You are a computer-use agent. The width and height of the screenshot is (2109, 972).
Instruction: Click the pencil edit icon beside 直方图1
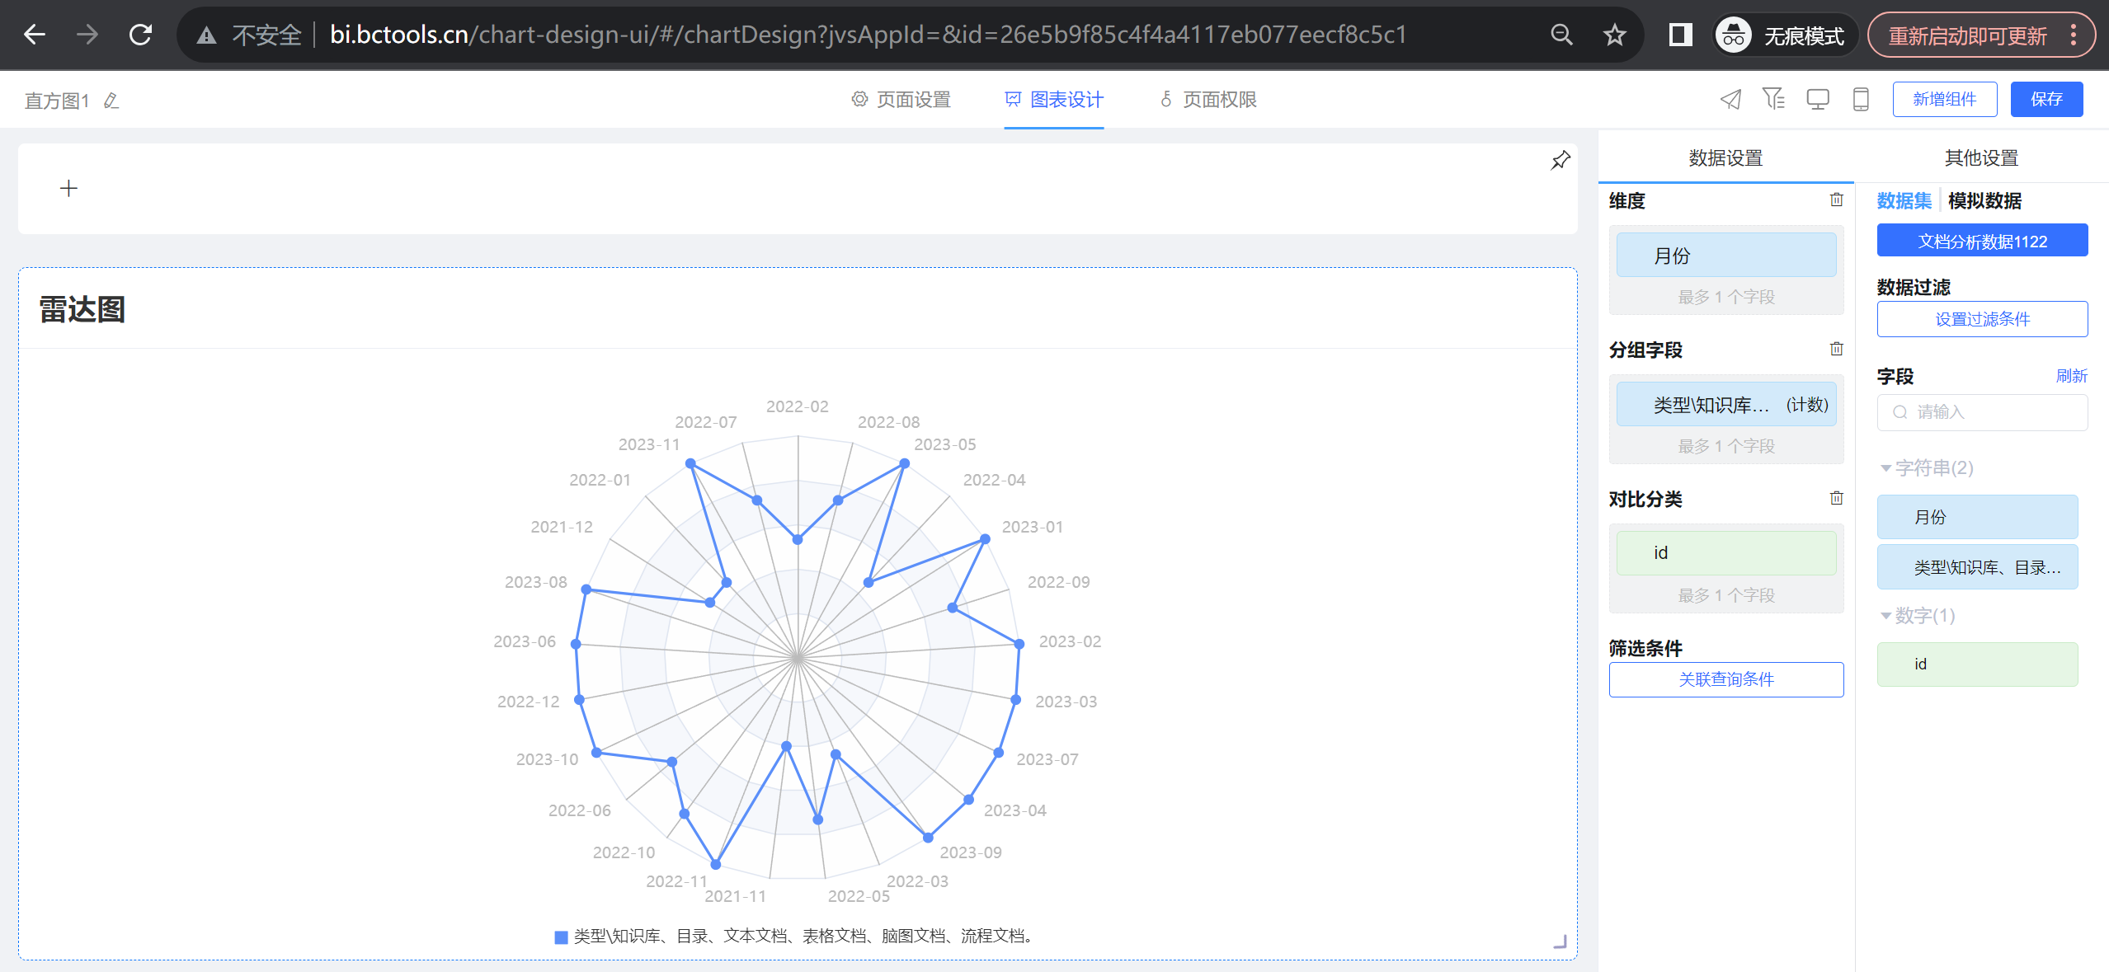[x=111, y=101]
